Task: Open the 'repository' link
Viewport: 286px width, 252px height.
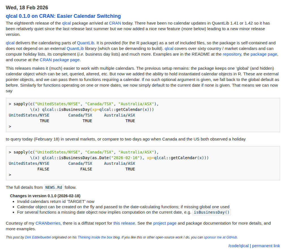Action: click(232, 54)
